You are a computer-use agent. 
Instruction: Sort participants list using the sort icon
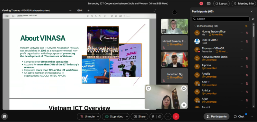[253, 19]
